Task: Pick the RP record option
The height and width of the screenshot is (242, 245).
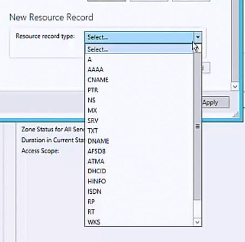Action: tap(139, 201)
